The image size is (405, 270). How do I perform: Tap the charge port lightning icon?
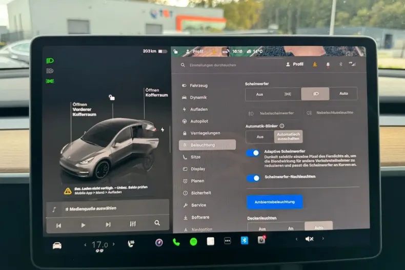[x=163, y=130]
